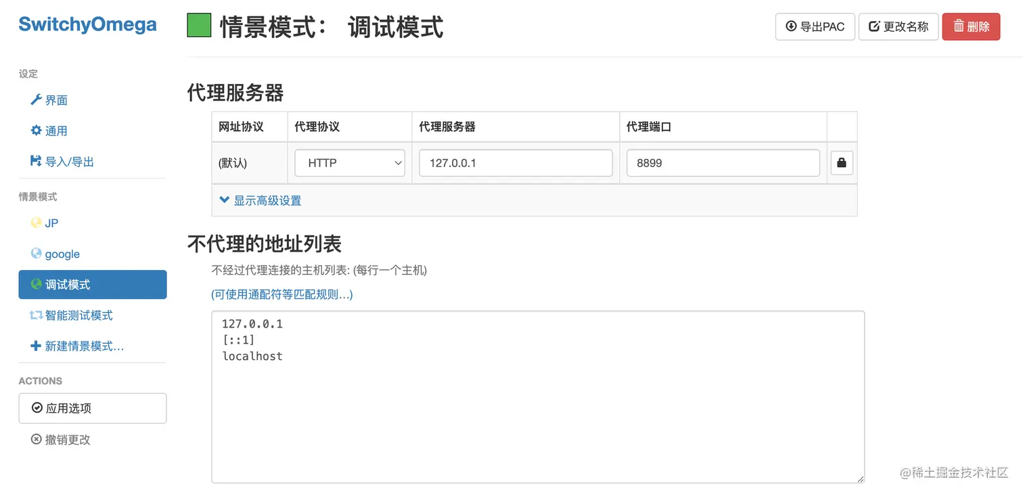Click the gear icon beside 通用
Viewport: 1023px width, 494px height.
(37, 131)
